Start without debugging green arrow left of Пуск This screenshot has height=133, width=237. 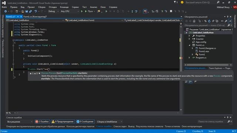[82, 11]
